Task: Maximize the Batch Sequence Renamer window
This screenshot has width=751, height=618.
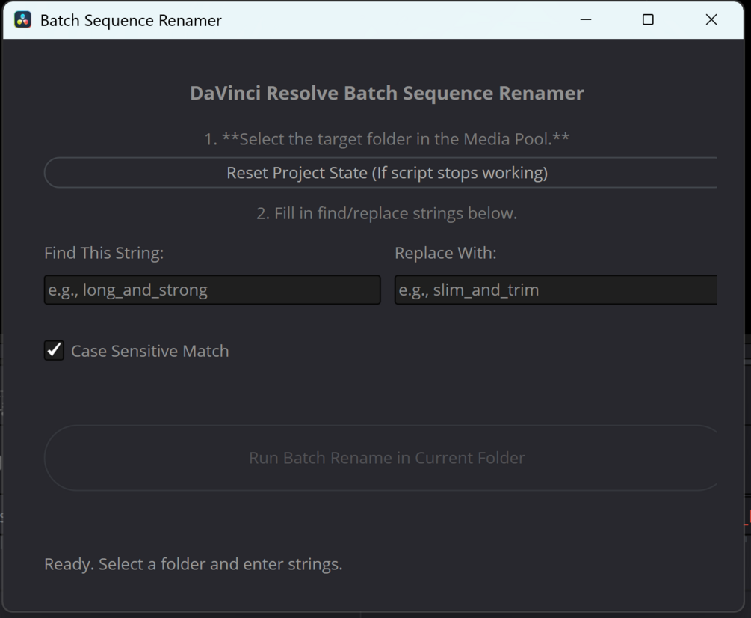Action: pyautogui.click(x=648, y=20)
